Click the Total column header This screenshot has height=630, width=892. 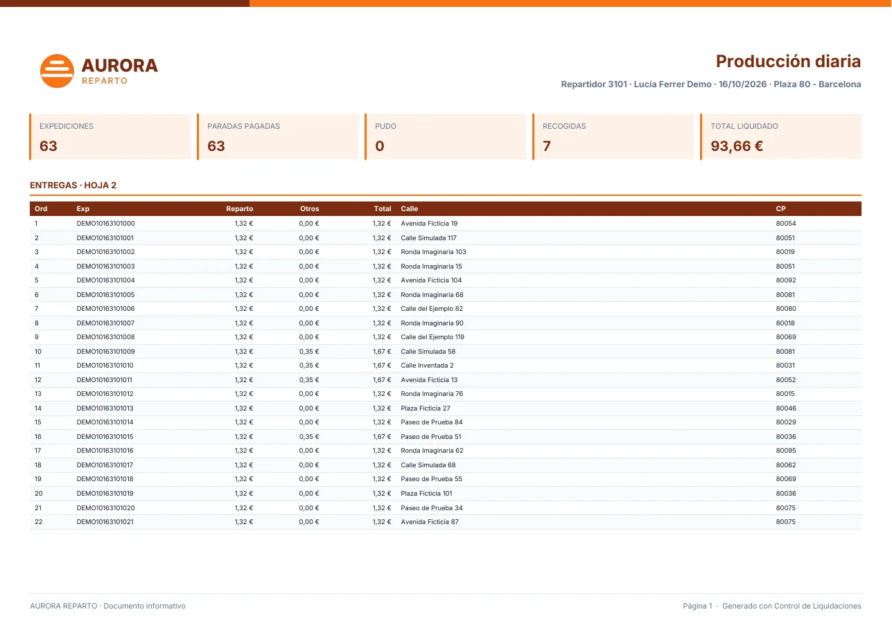point(383,208)
